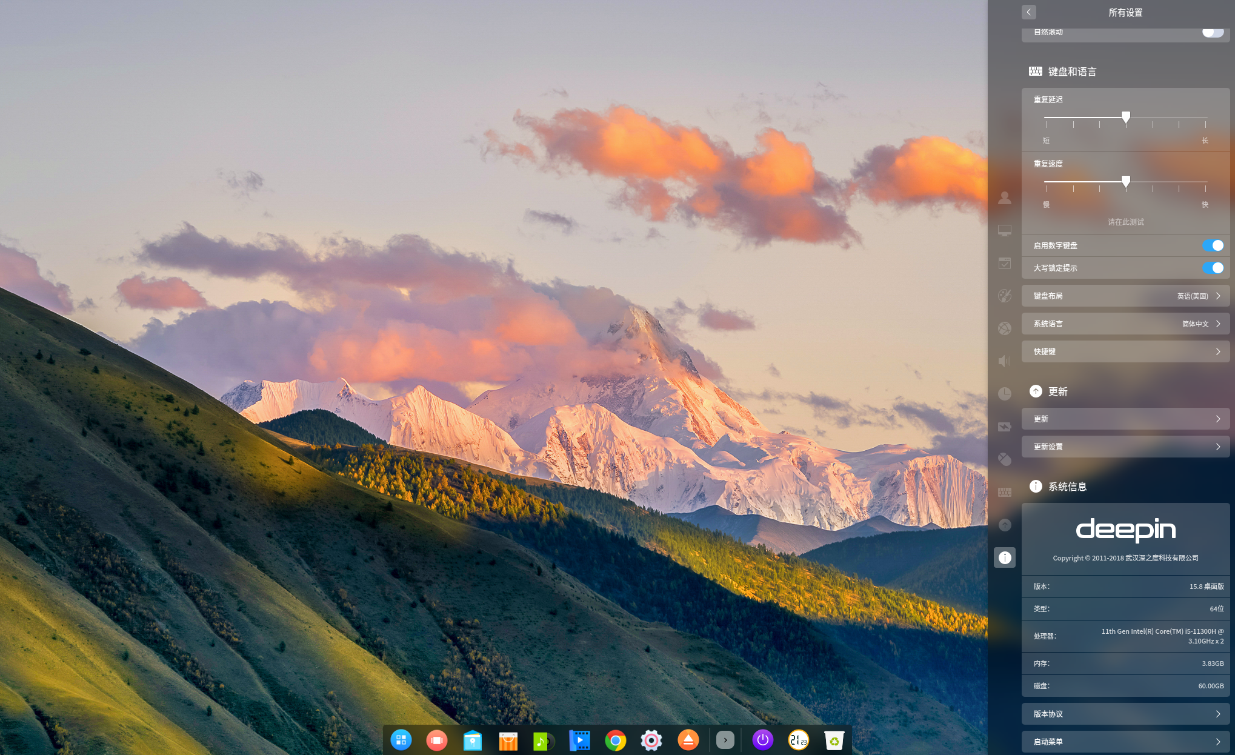Open the Mouse settings sidebar icon
Image resolution: width=1235 pixels, height=755 pixels.
(x=1005, y=459)
